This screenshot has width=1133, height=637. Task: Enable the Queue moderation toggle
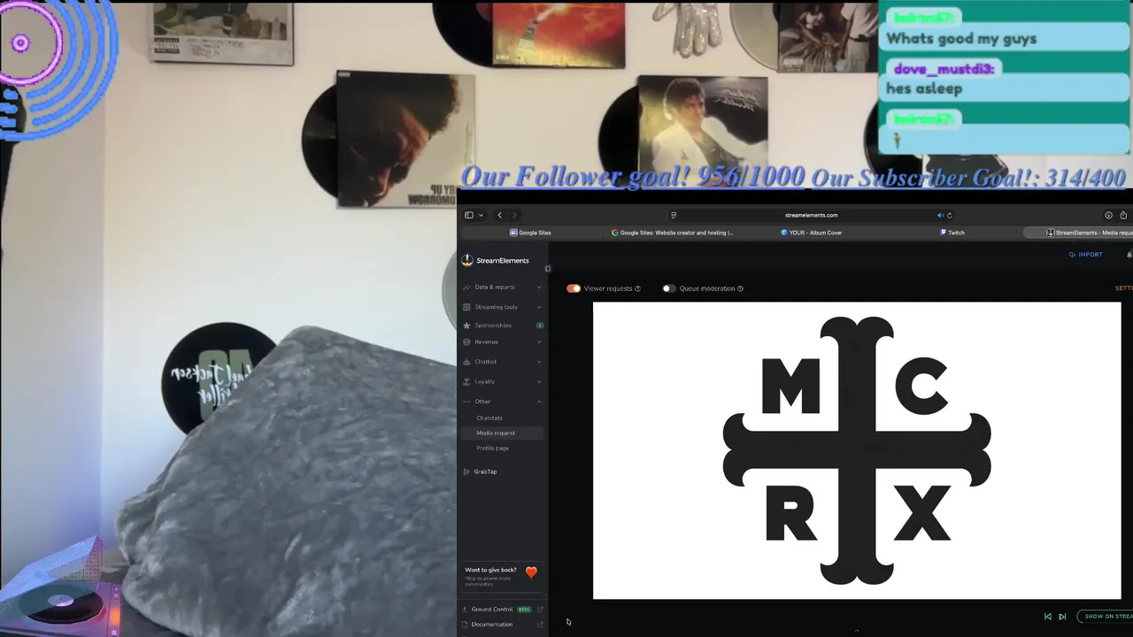(x=668, y=288)
